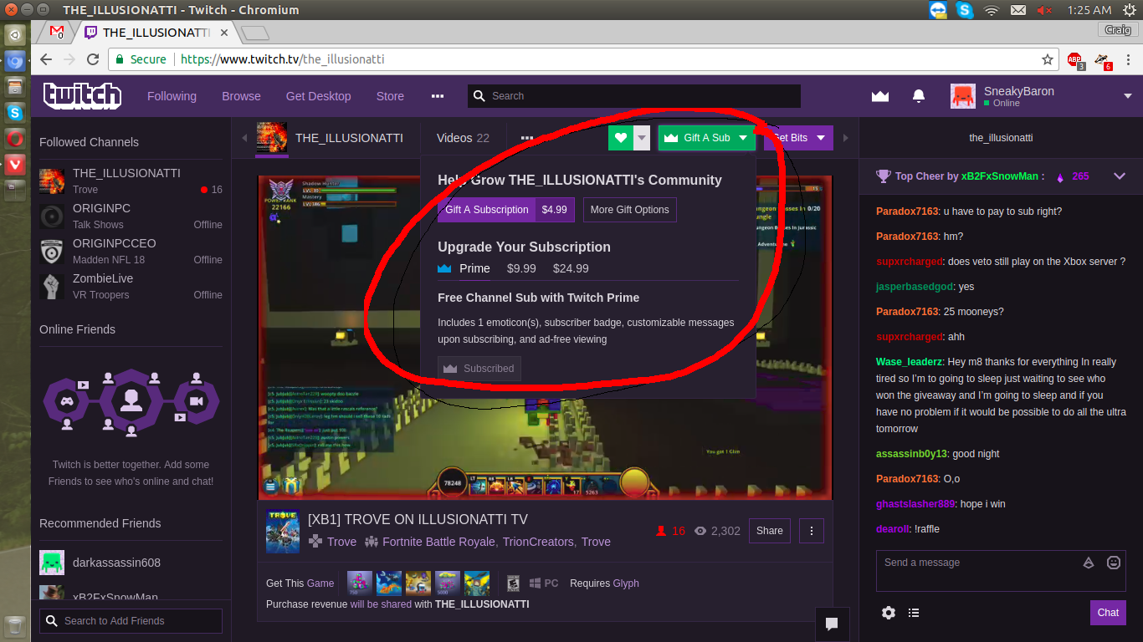The height and width of the screenshot is (642, 1143).
Task: Expand the Gift A Sub dropdown
Action: (x=742, y=138)
